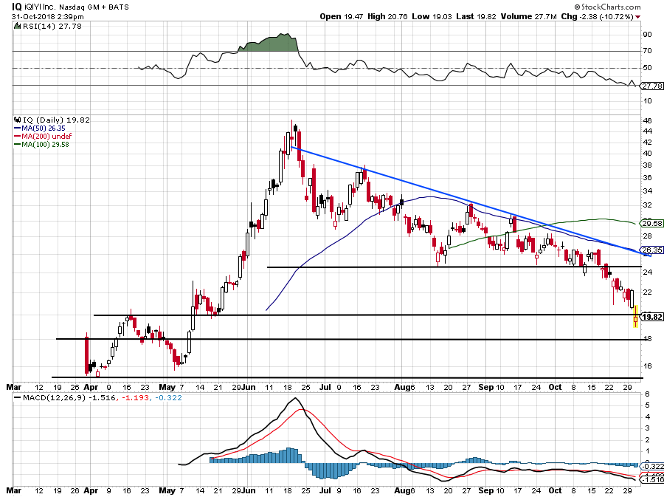Click the 'Chg -2.38 (-10.72%)' value
Viewport: 664px width, 497px height.
(x=597, y=16)
